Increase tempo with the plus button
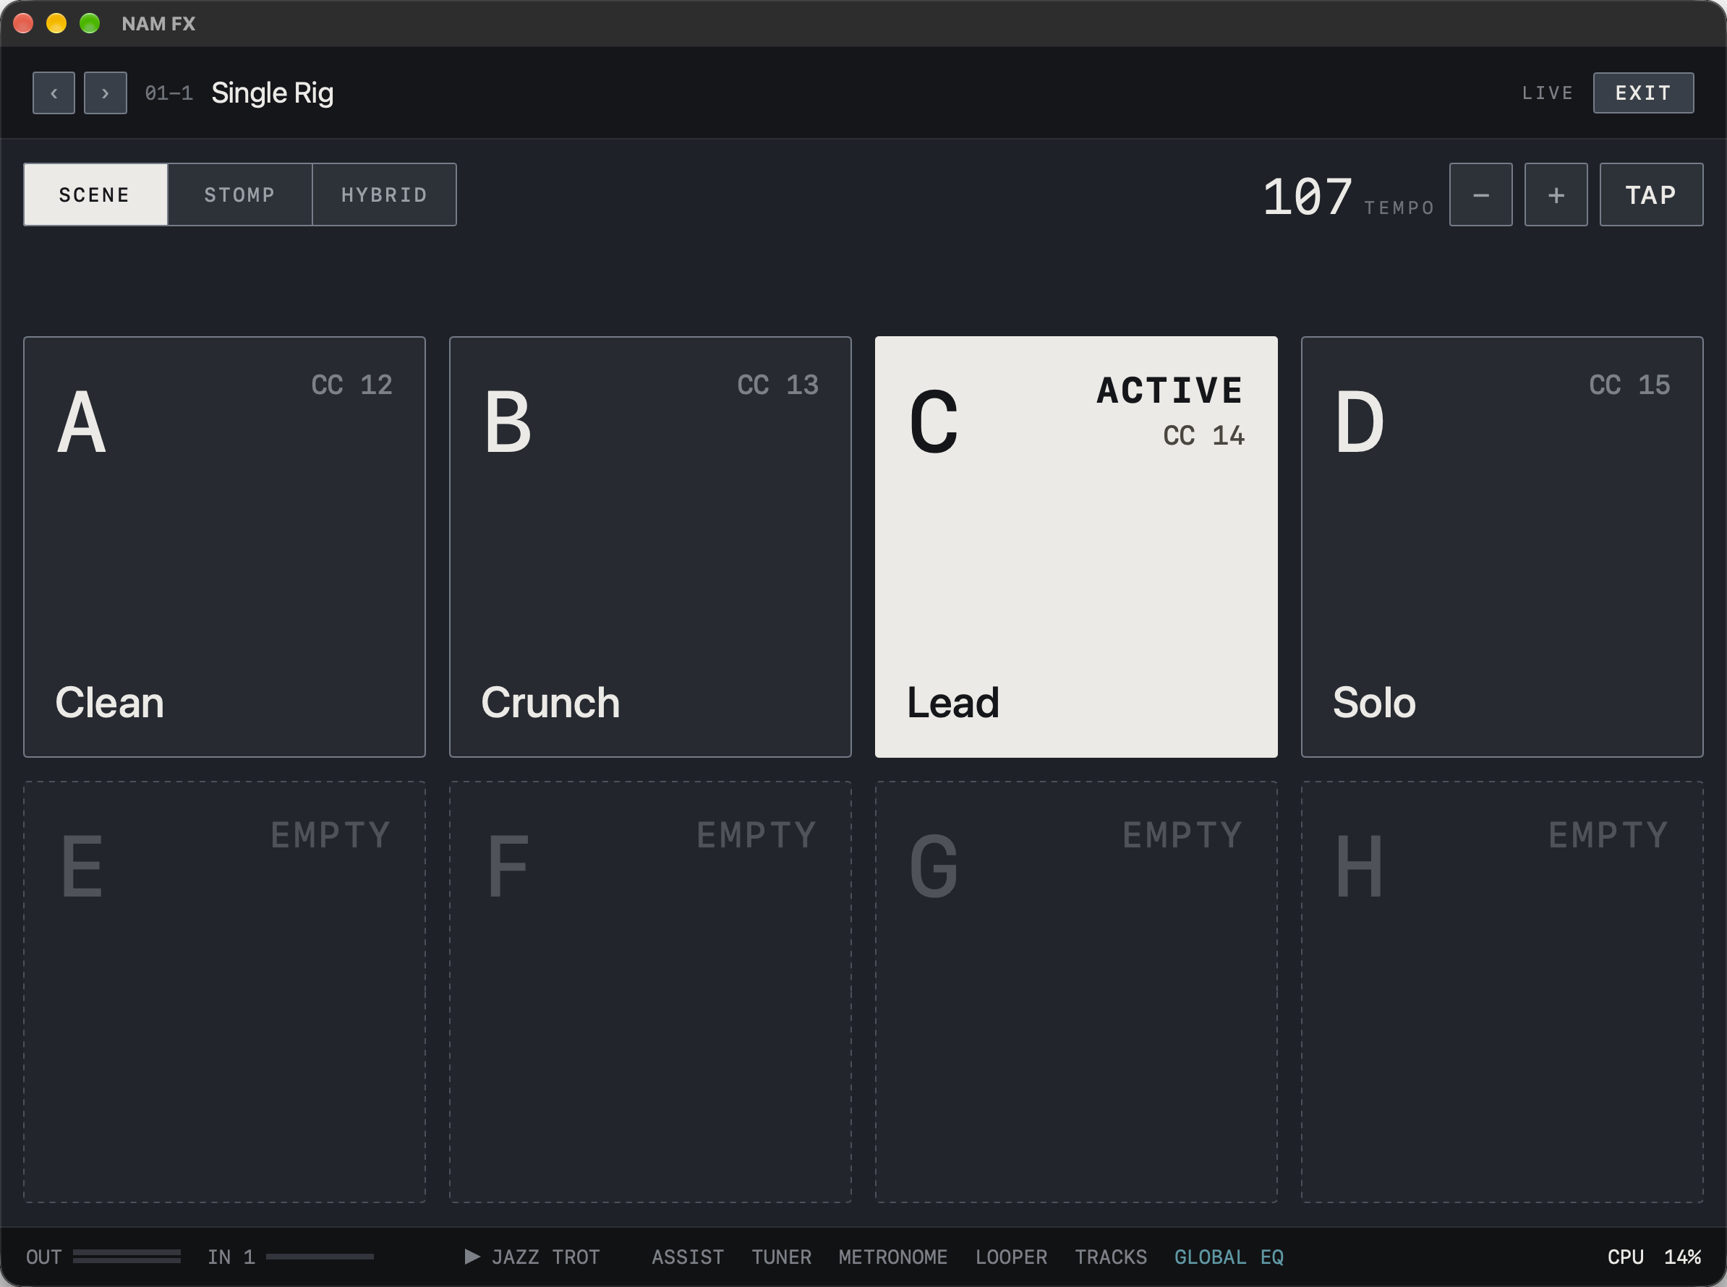 [1556, 194]
